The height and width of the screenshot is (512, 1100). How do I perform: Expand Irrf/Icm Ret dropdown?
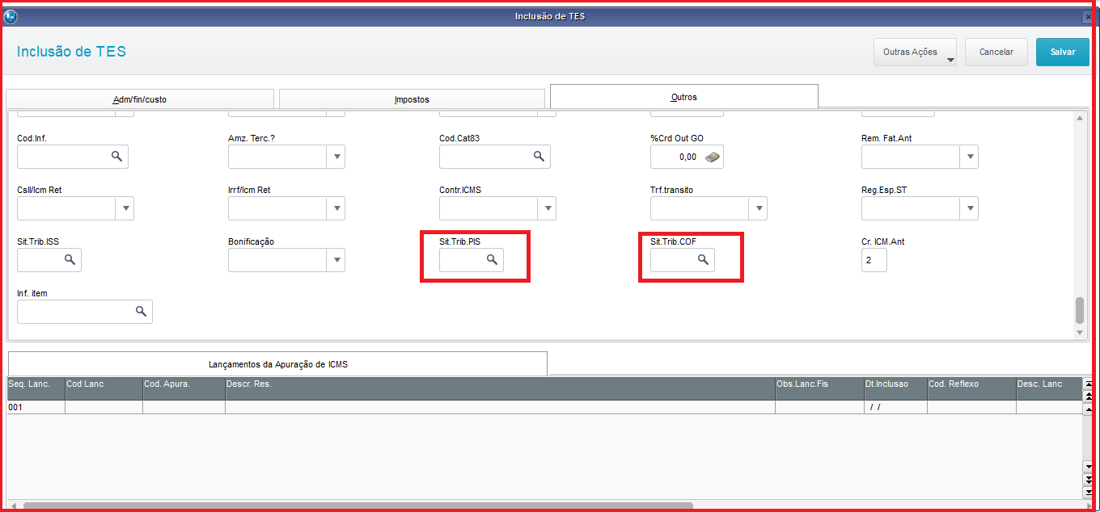pyautogui.click(x=336, y=208)
